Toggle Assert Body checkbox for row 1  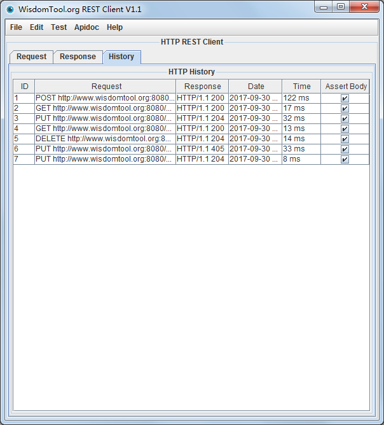345,98
